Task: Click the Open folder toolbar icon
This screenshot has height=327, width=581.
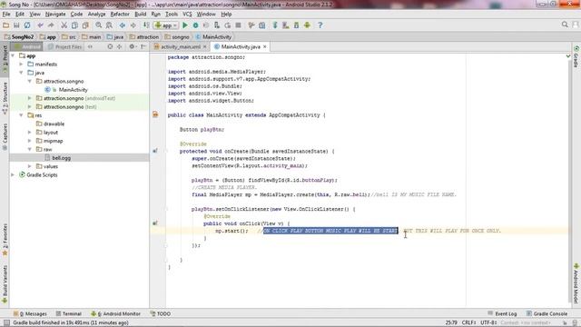Action: [6, 25]
